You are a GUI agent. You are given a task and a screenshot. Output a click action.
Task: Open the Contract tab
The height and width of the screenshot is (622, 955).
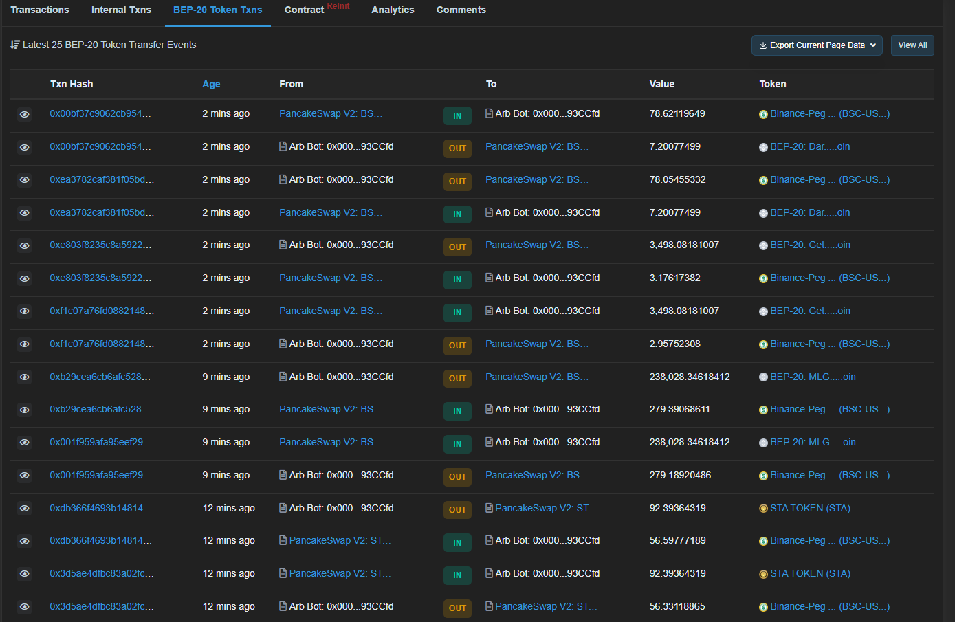304,10
